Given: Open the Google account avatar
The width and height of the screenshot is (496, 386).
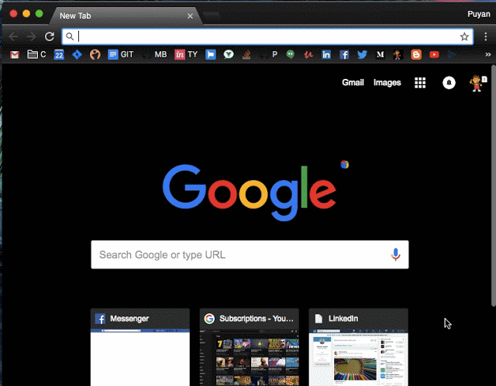Looking at the screenshot, I should (476, 83).
